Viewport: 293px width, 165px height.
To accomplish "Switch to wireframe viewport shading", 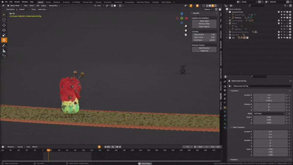I will click(207, 6).
